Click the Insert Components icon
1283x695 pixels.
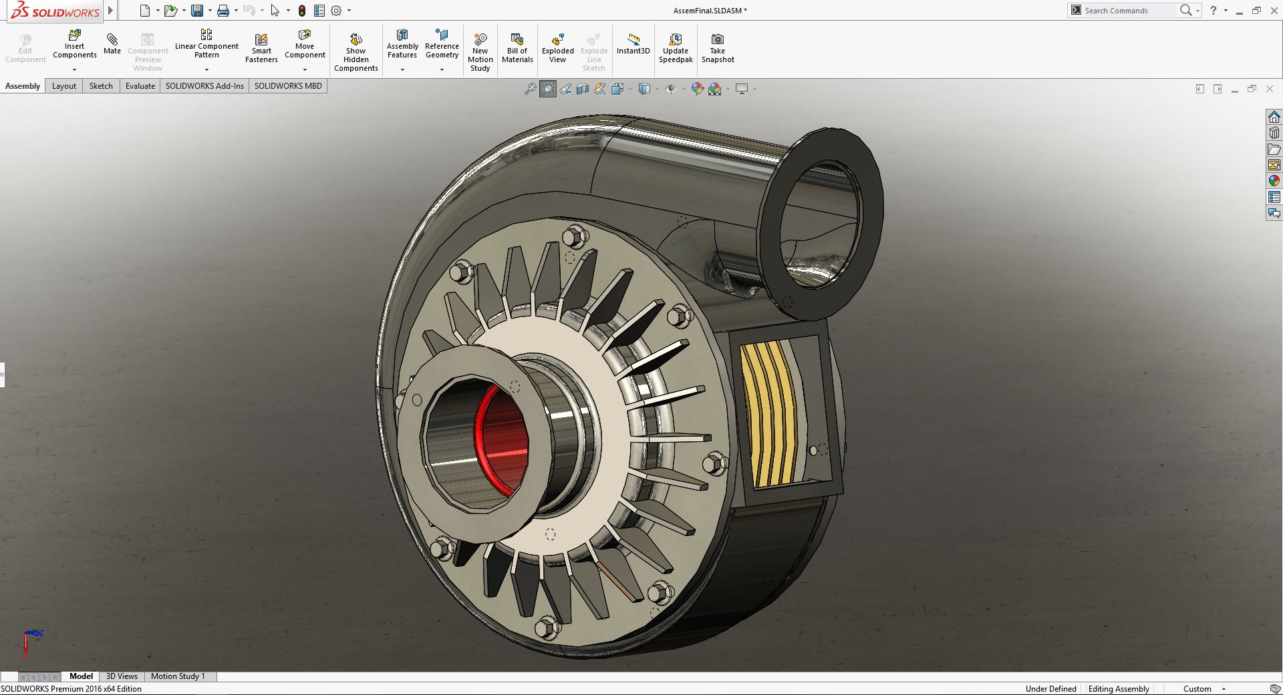pyautogui.click(x=75, y=35)
